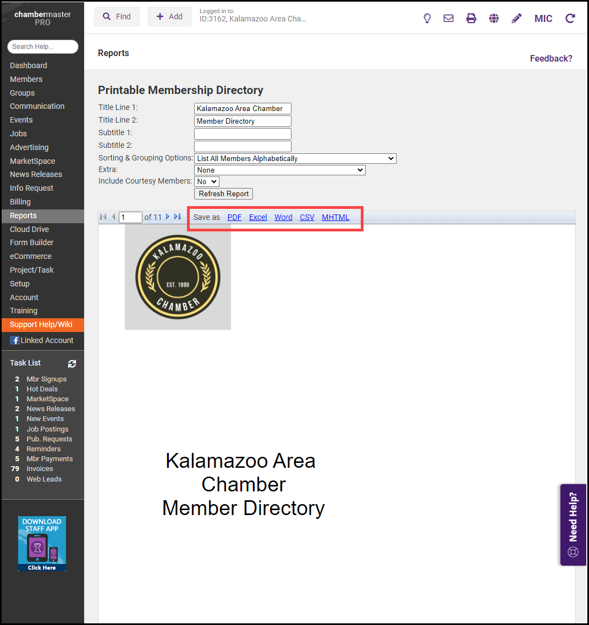Screen dimensions: 589x625
Task: Save report as Excel
Action: pyautogui.click(x=258, y=217)
